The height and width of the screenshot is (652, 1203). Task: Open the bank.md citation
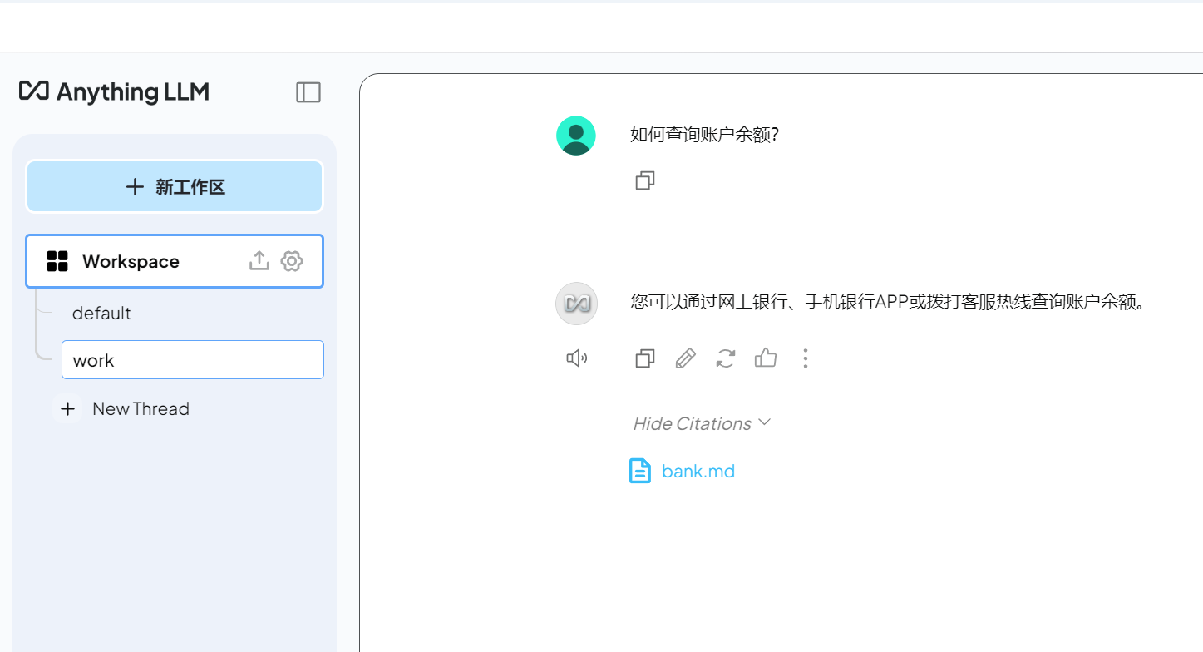point(698,472)
